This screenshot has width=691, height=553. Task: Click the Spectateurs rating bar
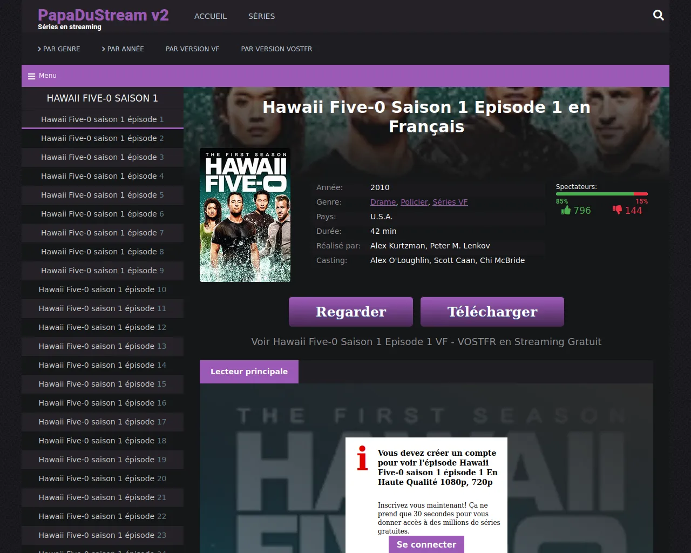point(601,194)
